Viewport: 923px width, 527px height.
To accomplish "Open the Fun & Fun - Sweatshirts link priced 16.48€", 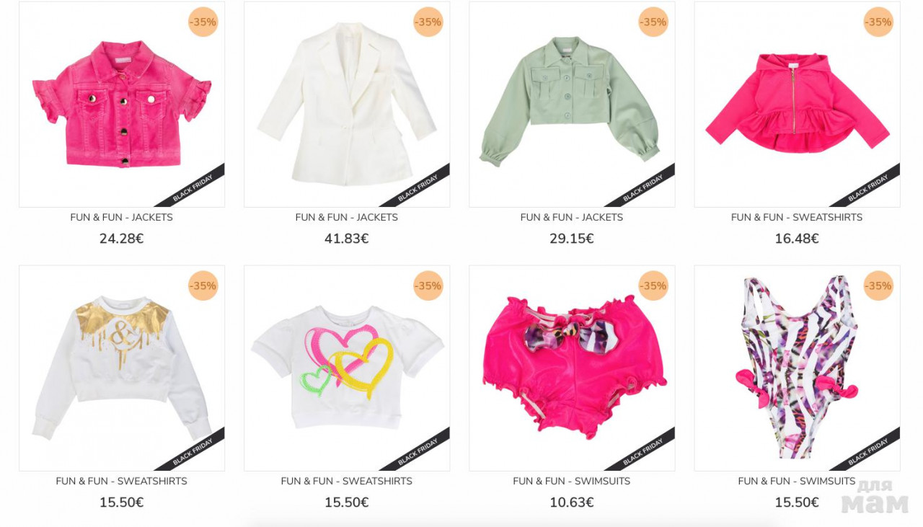I will (x=797, y=217).
